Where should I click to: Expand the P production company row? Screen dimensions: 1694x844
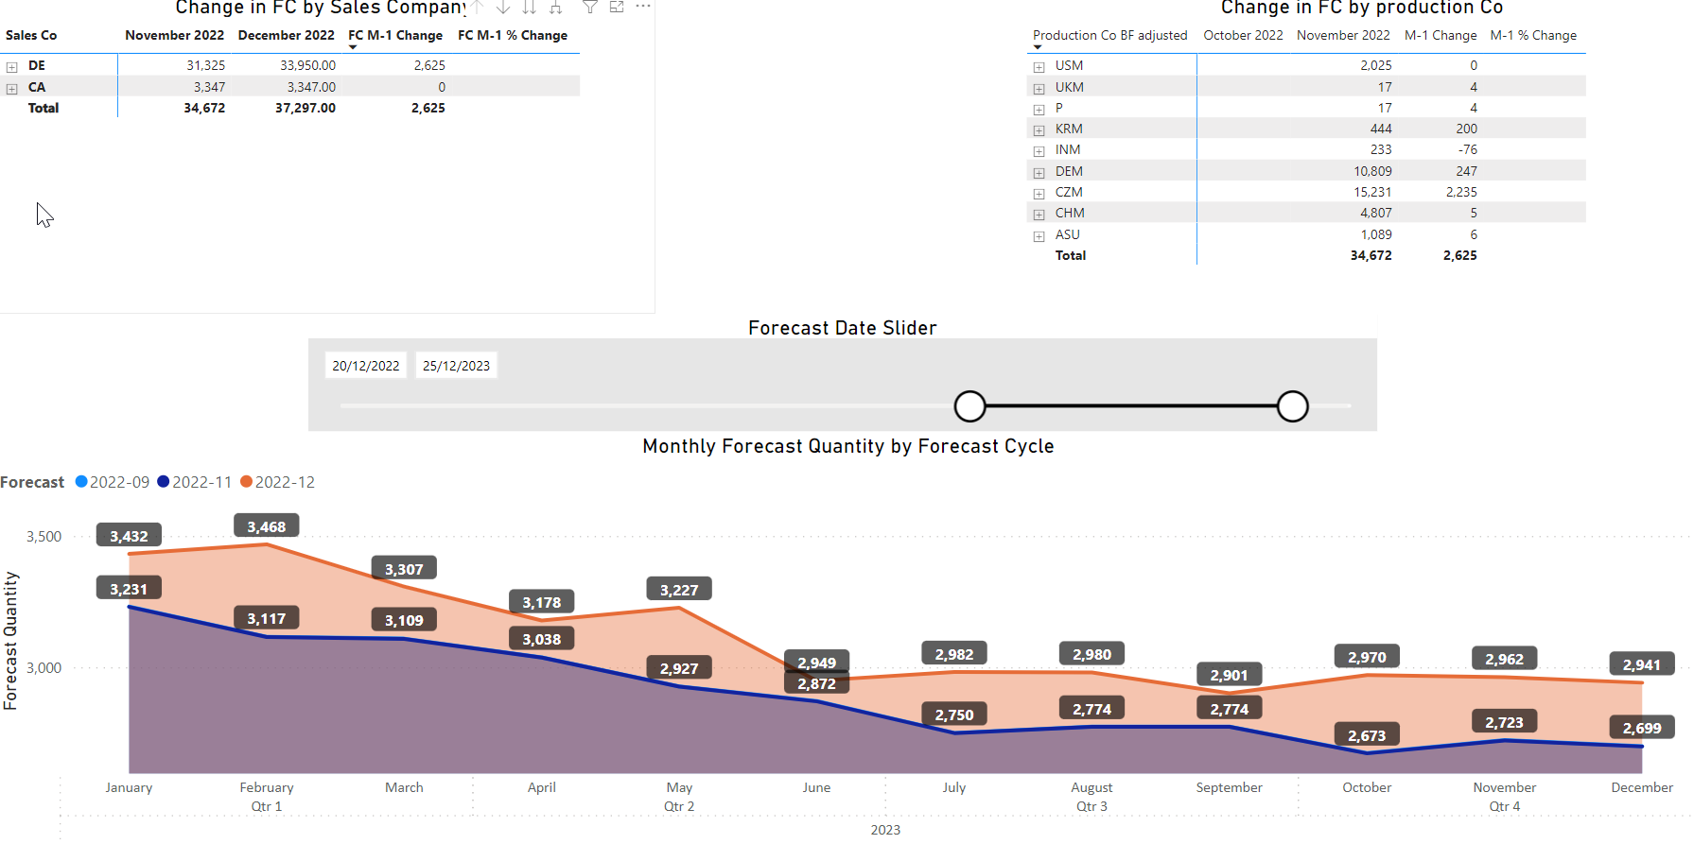(1039, 110)
